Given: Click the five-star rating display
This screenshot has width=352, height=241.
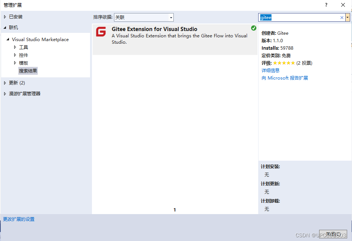Looking at the screenshot, I should tap(284, 63).
